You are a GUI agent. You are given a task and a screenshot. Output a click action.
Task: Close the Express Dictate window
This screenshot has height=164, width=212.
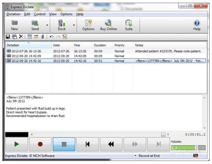tap(201, 6)
